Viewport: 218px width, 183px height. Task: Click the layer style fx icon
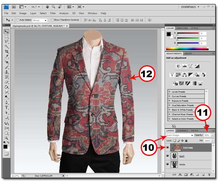(180, 175)
